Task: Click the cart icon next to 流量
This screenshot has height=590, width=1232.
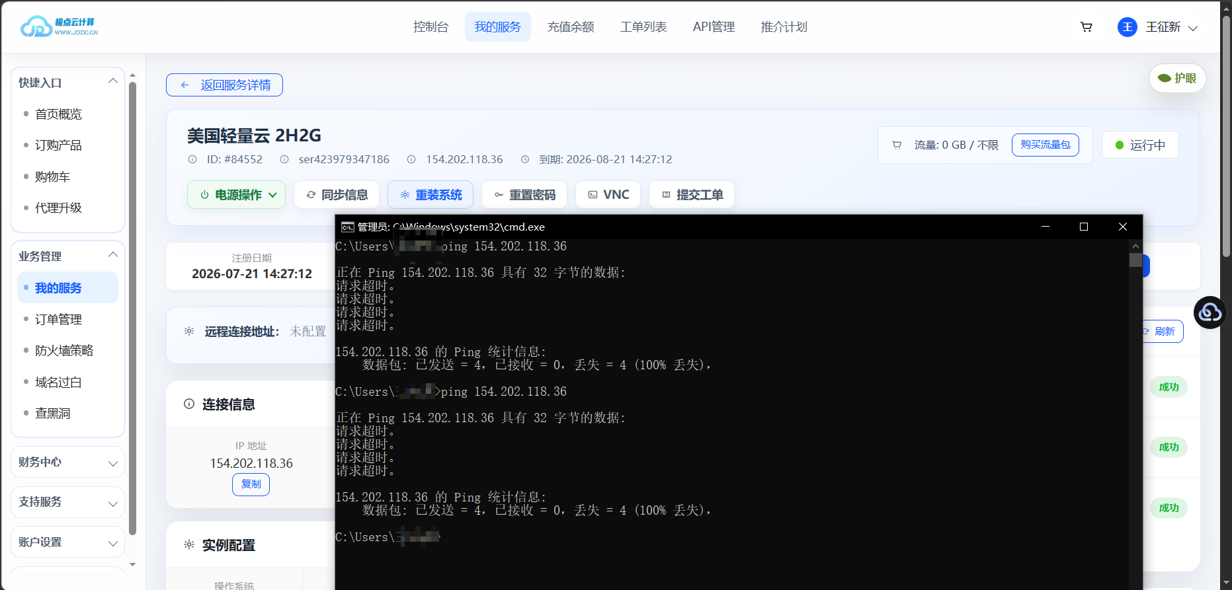Action: coord(897,145)
